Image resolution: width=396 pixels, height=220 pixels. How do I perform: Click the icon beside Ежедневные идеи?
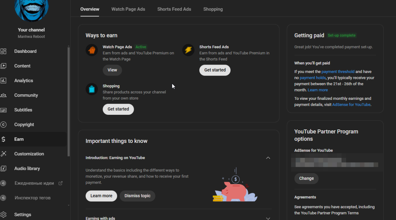coord(3,183)
